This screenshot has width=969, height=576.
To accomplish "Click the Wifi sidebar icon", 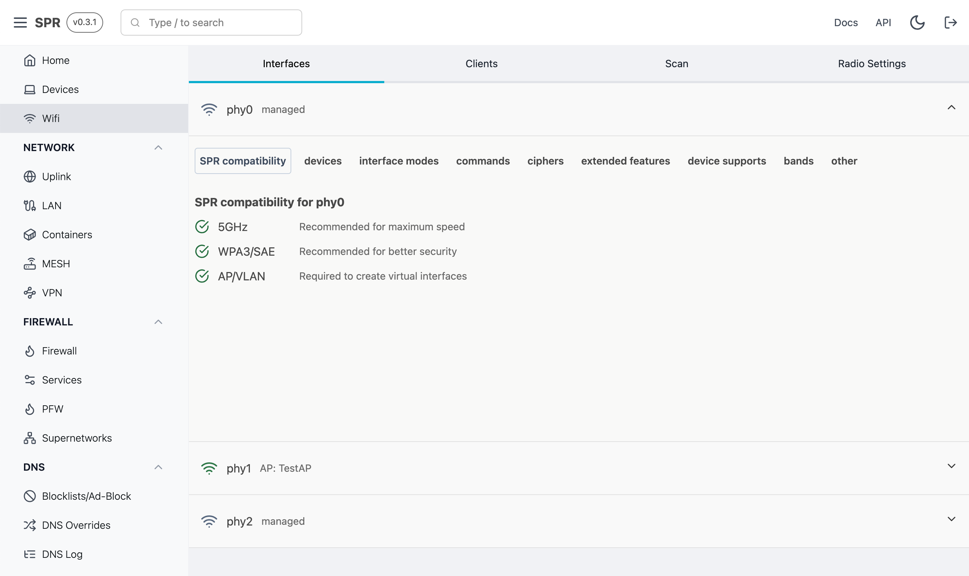I will (30, 118).
